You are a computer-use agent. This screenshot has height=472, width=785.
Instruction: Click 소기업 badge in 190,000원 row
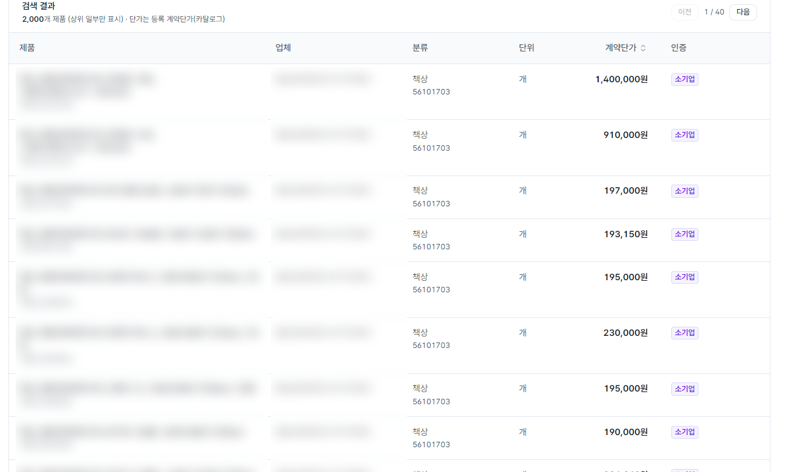point(685,432)
